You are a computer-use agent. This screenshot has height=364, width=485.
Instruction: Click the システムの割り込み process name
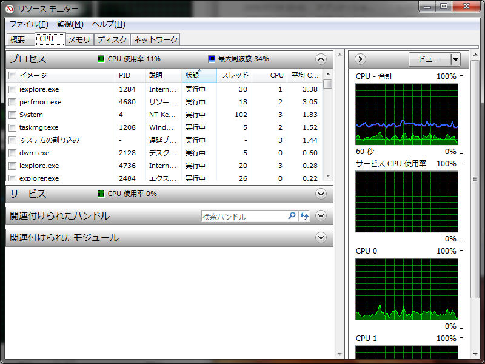tap(49, 140)
